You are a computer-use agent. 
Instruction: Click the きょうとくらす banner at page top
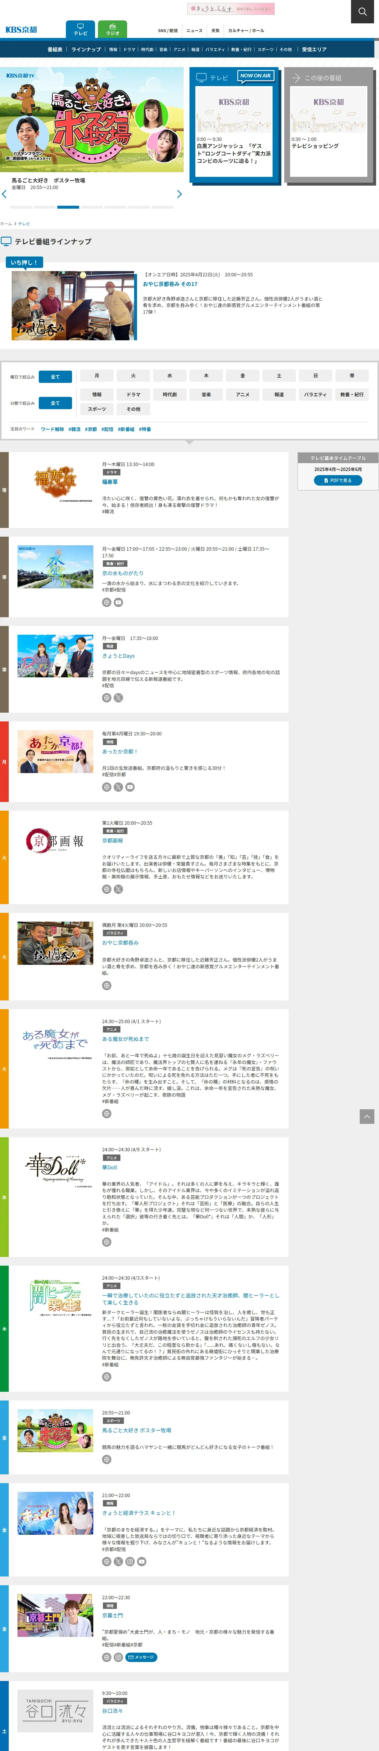point(231,9)
